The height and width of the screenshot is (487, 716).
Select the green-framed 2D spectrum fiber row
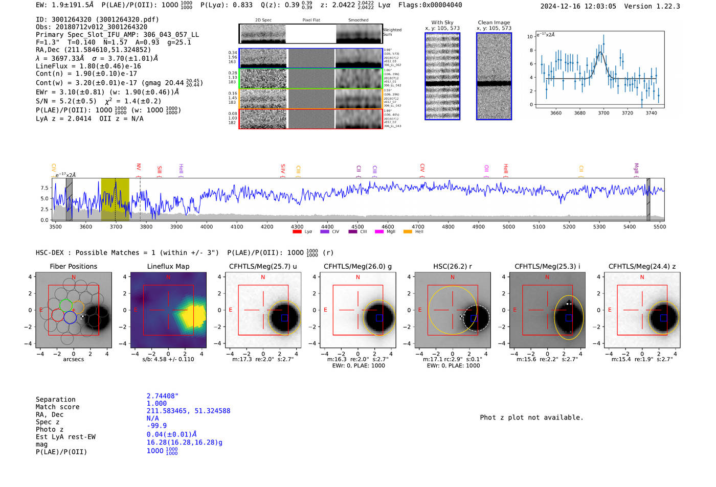tap(311, 79)
